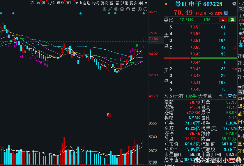Click buy level 5 price 70.40
This screenshot has width=244, height=166.
(195, 89)
